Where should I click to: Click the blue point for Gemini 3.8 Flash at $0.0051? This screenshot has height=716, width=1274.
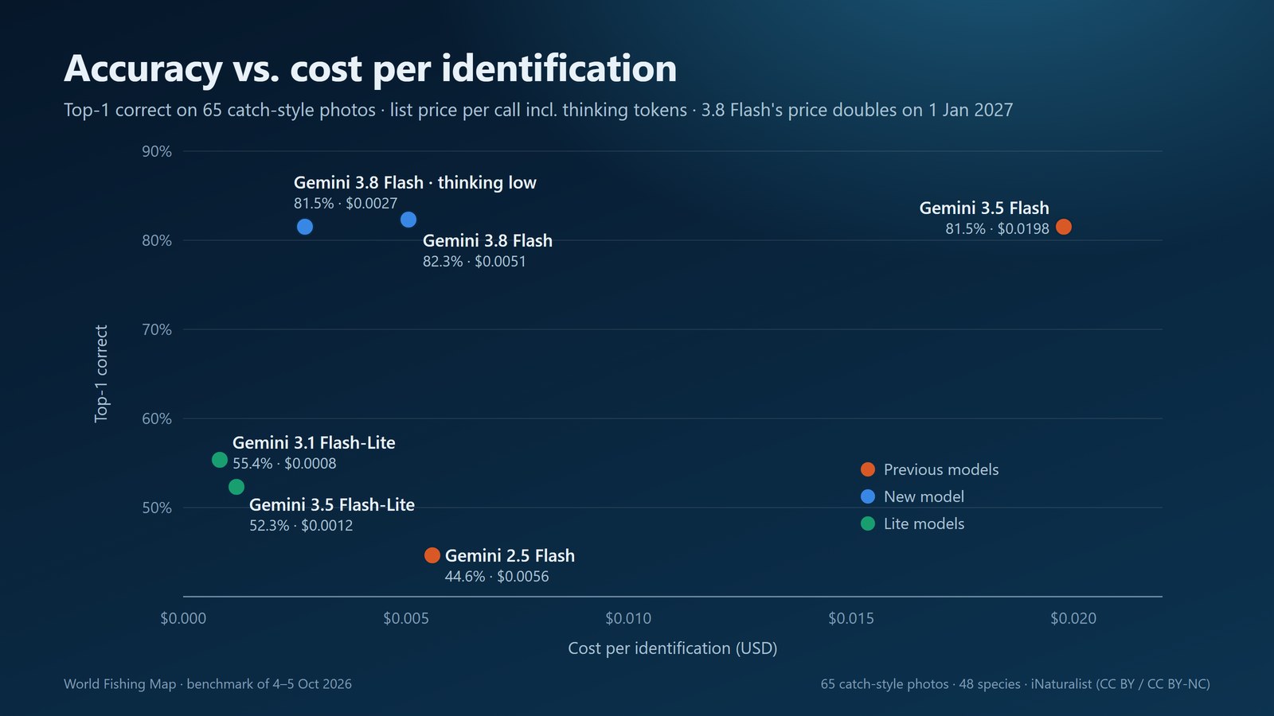click(408, 220)
